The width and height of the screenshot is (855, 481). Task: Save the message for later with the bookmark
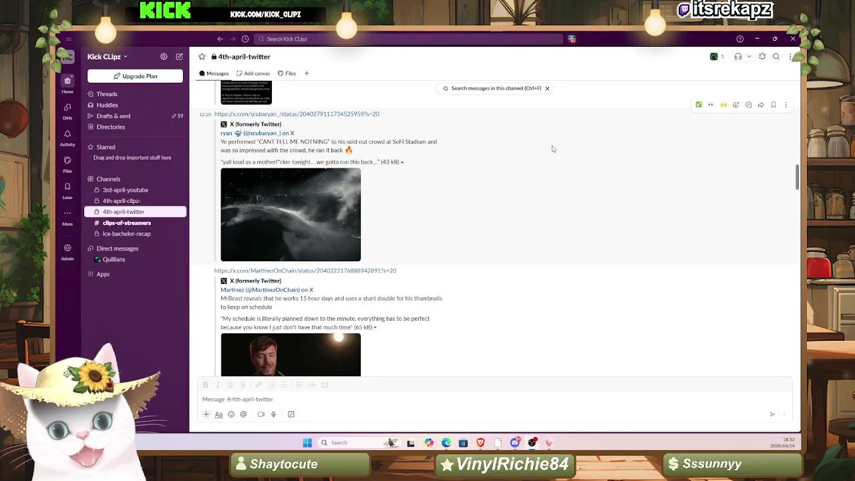pos(774,105)
